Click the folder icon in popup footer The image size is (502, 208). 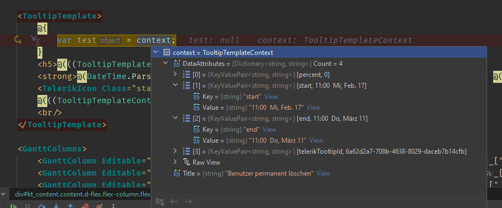pyautogui.click(x=160, y=201)
